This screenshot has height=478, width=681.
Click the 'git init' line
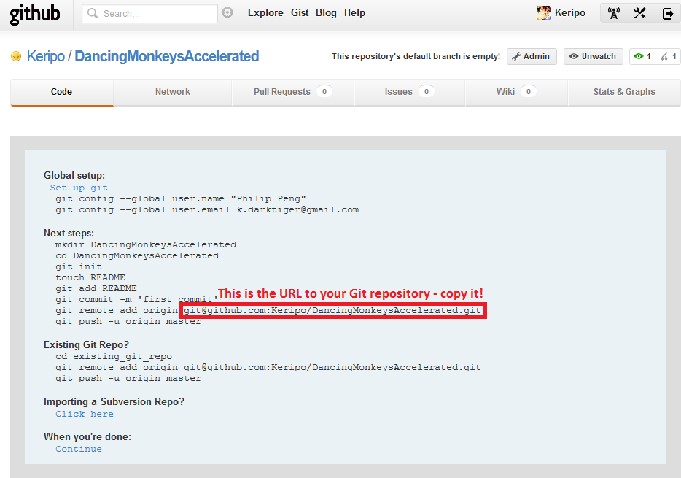pyautogui.click(x=79, y=267)
